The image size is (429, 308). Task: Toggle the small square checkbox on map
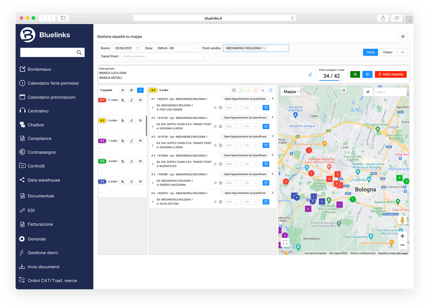(x=344, y=90)
